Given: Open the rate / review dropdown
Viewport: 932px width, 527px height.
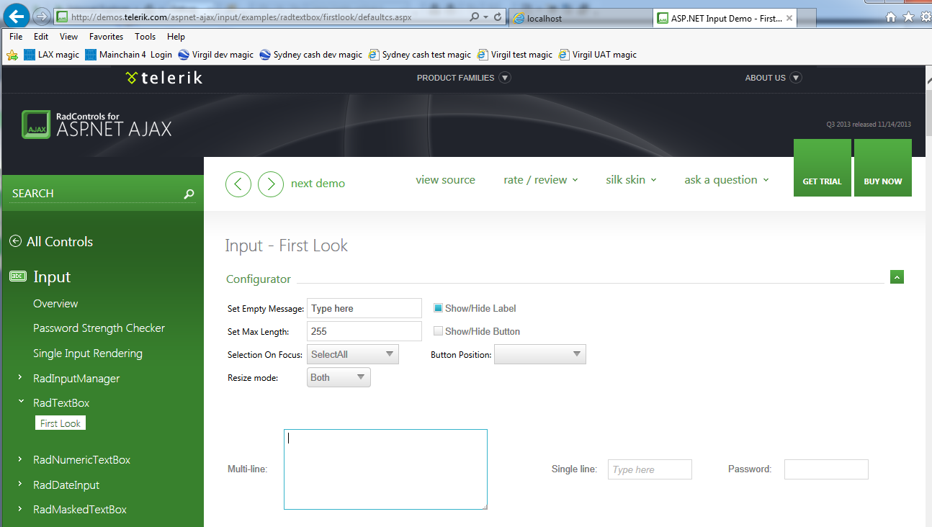Looking at the screenshot, I should 541,180.
